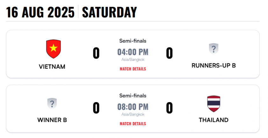Click Asia/Bangkok timezone under 08:00 PM
Screen dimensions: 268x138
coord(133,114)
